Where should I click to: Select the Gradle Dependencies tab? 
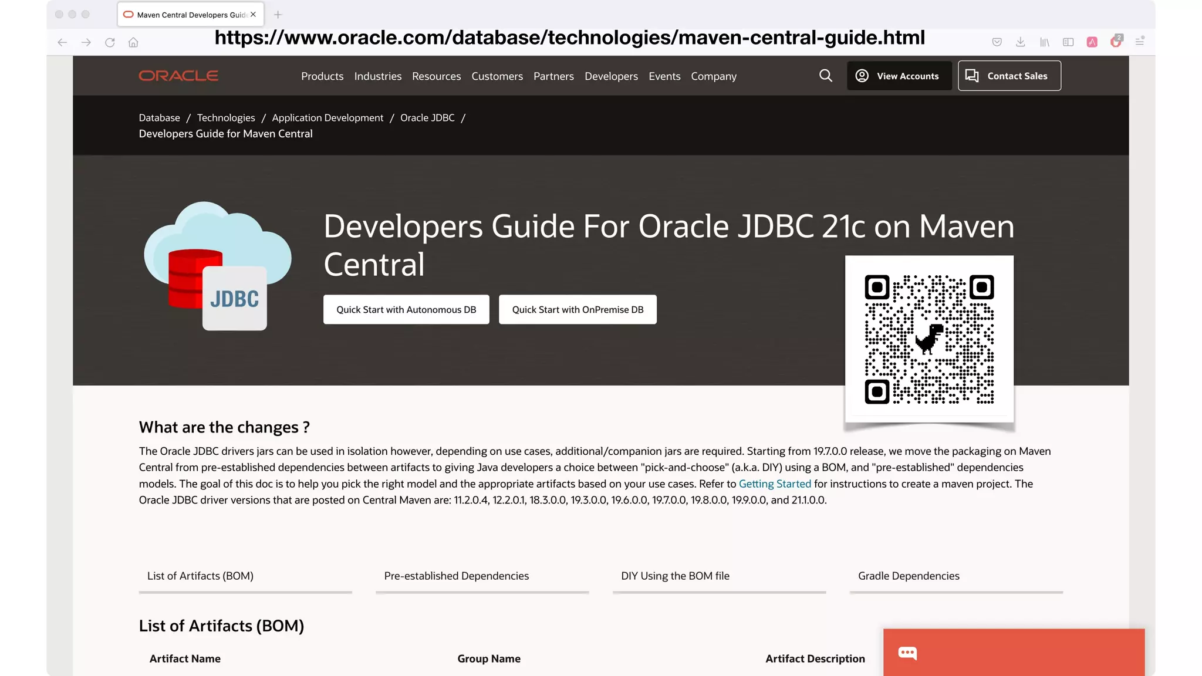click(x=909, y=576)
